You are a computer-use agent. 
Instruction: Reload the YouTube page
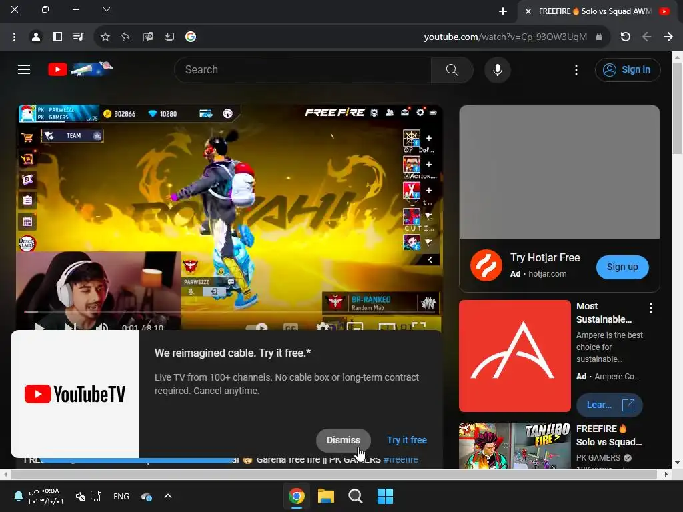coord(626,37)
